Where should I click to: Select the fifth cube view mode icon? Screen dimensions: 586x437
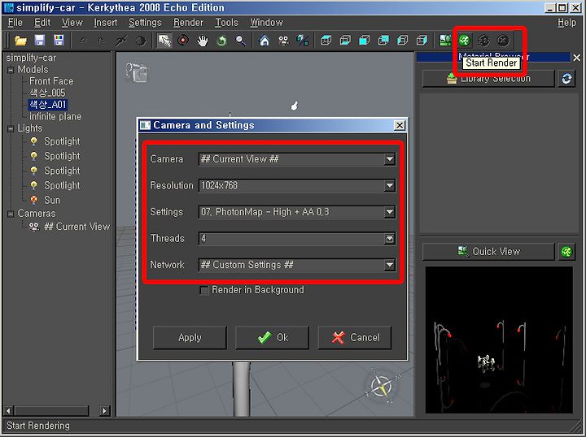[x=403, y=41]
